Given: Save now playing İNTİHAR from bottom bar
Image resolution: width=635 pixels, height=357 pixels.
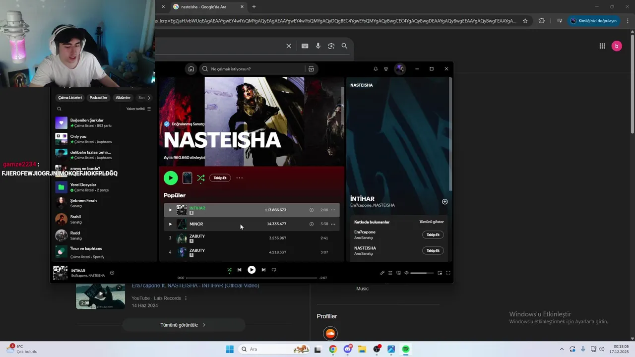Looking at the screenshot, I should tap(112, 273).
